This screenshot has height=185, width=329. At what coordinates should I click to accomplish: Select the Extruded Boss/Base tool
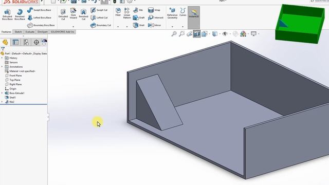pyautogui.click(x=7, y=14)
